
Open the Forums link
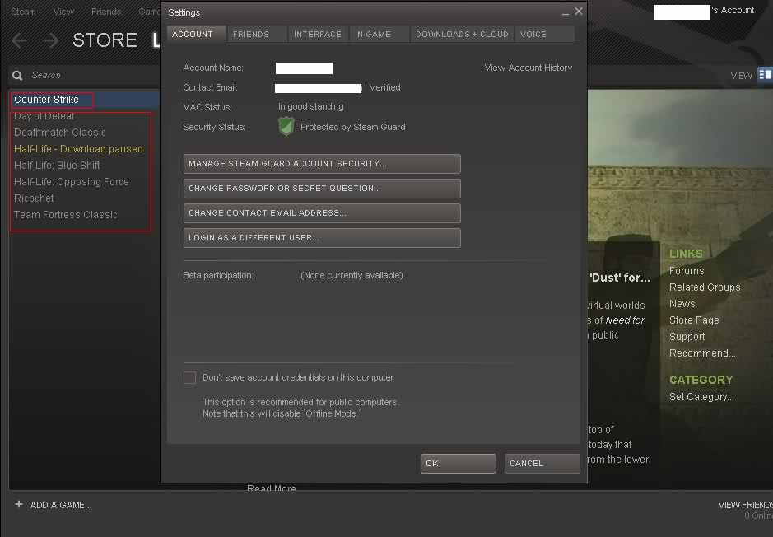point(687,271)
